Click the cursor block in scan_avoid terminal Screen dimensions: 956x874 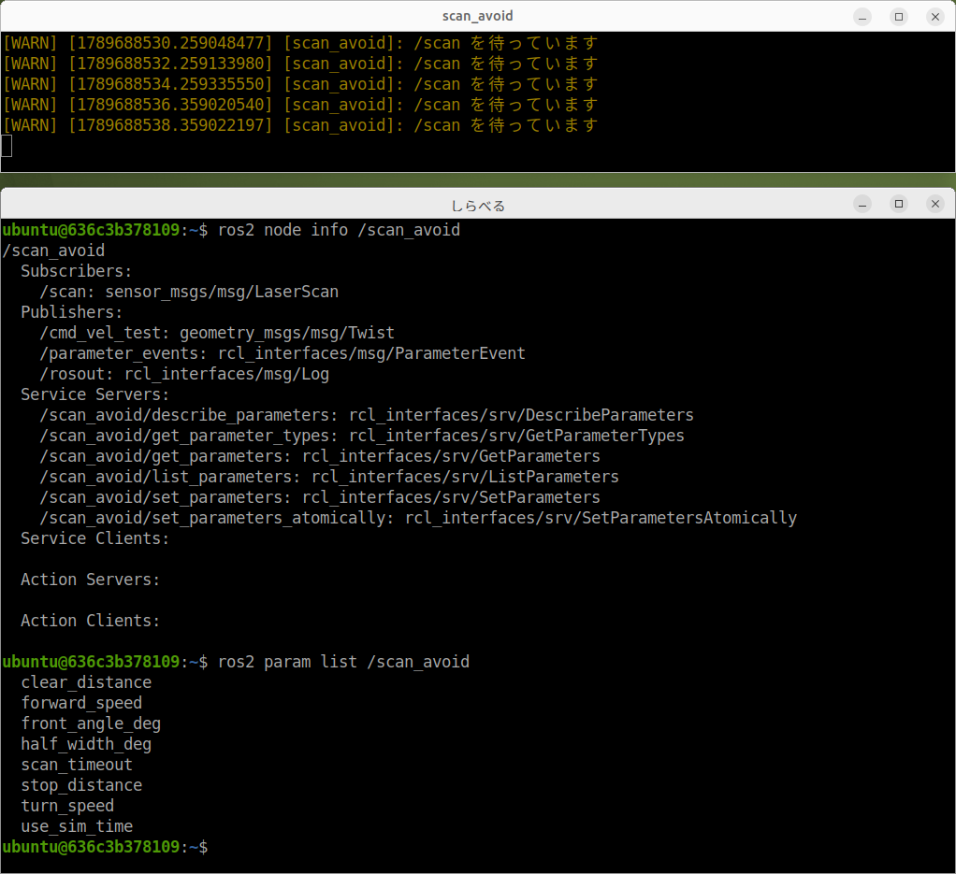tap(7, 146)
